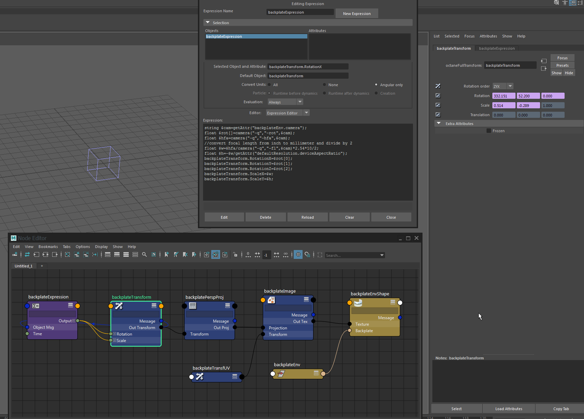Click the backplateImage node icon
This screenshot has height=419, width=584.
(x=271, y=300)
